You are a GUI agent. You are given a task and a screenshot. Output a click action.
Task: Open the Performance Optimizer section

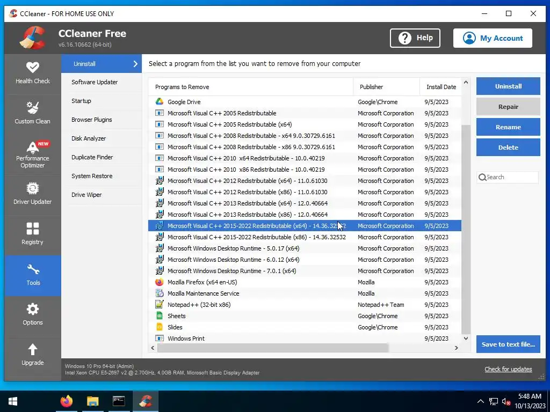coord(33,154)
